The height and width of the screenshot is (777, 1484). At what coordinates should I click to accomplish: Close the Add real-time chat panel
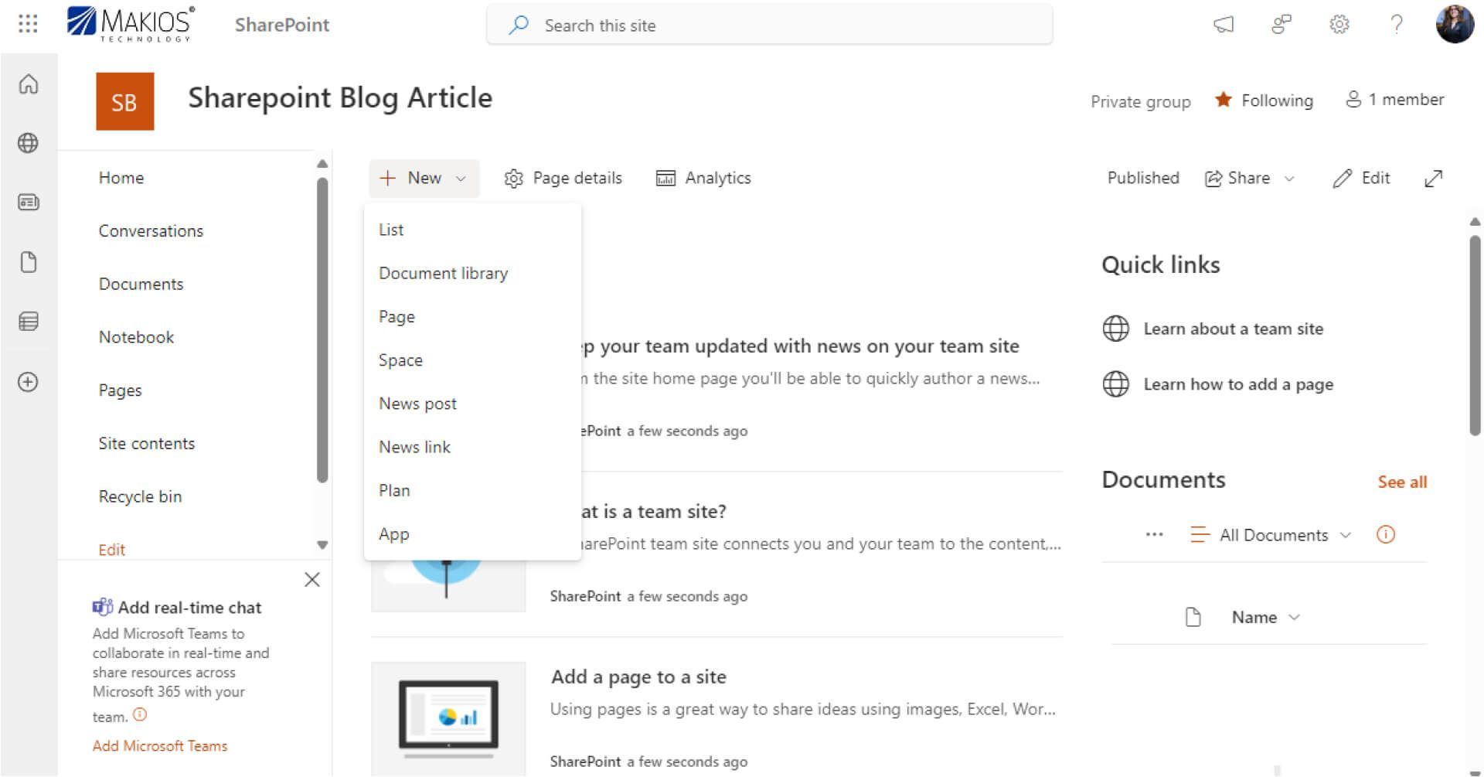coord(312,580)
